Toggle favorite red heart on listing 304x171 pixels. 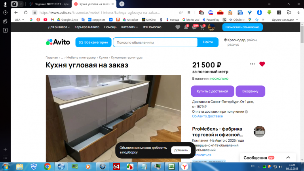(262, 64)
